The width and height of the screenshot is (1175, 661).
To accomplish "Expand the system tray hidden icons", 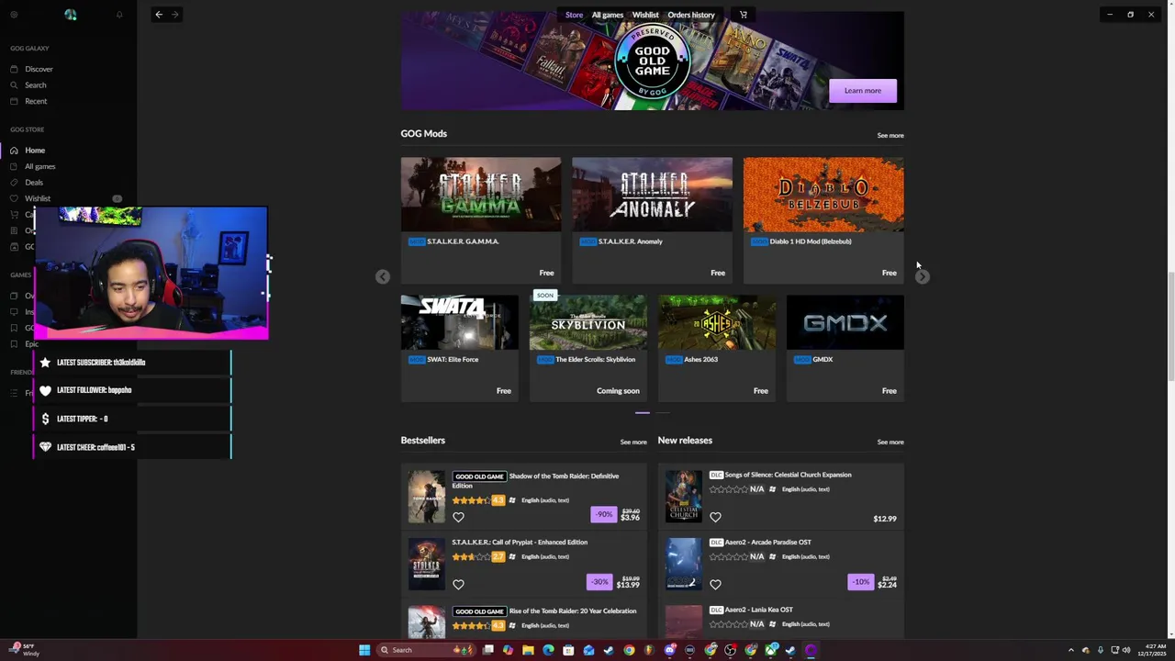I will point(1071,650).
